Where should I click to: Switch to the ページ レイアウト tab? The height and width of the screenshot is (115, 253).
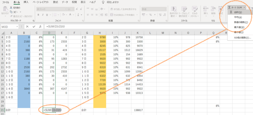[x=41, y=2]
